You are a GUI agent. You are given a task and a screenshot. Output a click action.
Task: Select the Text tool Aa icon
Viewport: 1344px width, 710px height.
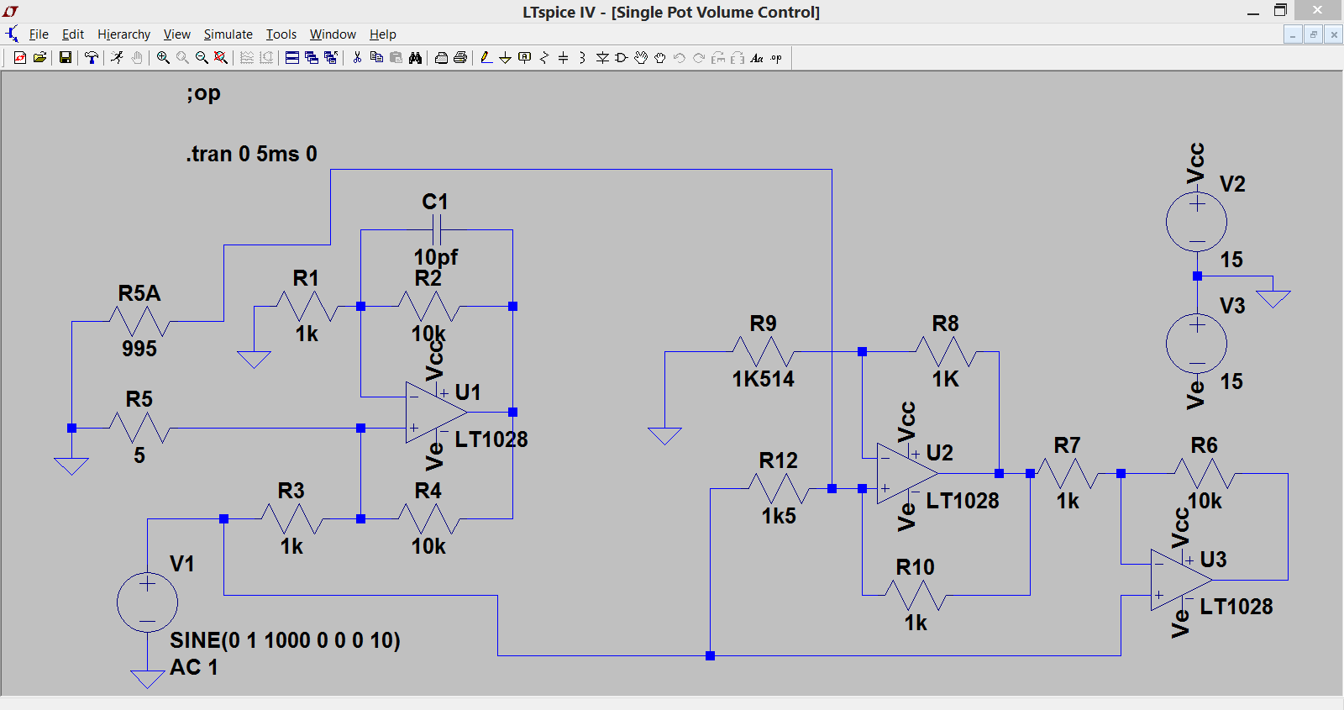(757, 58)
